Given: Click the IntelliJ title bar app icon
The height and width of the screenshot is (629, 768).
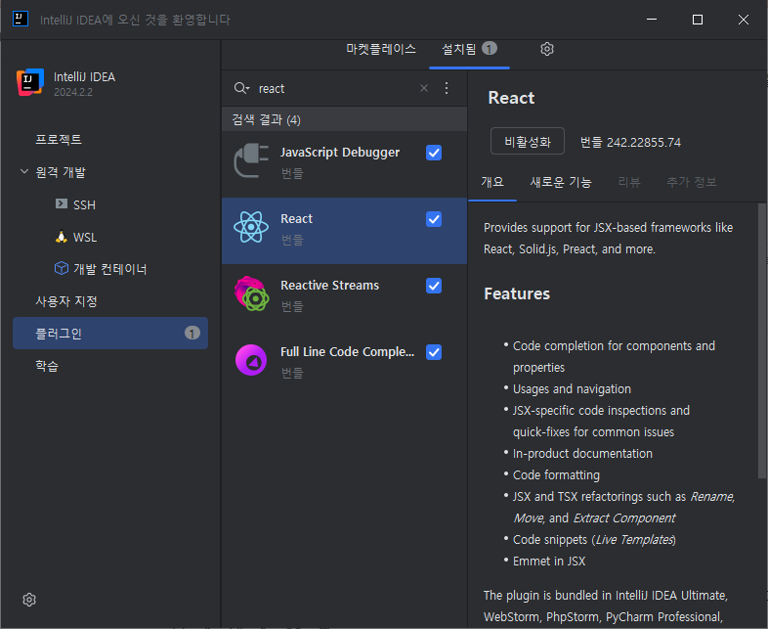Looking at the screenshot, I should click(21, 20).
